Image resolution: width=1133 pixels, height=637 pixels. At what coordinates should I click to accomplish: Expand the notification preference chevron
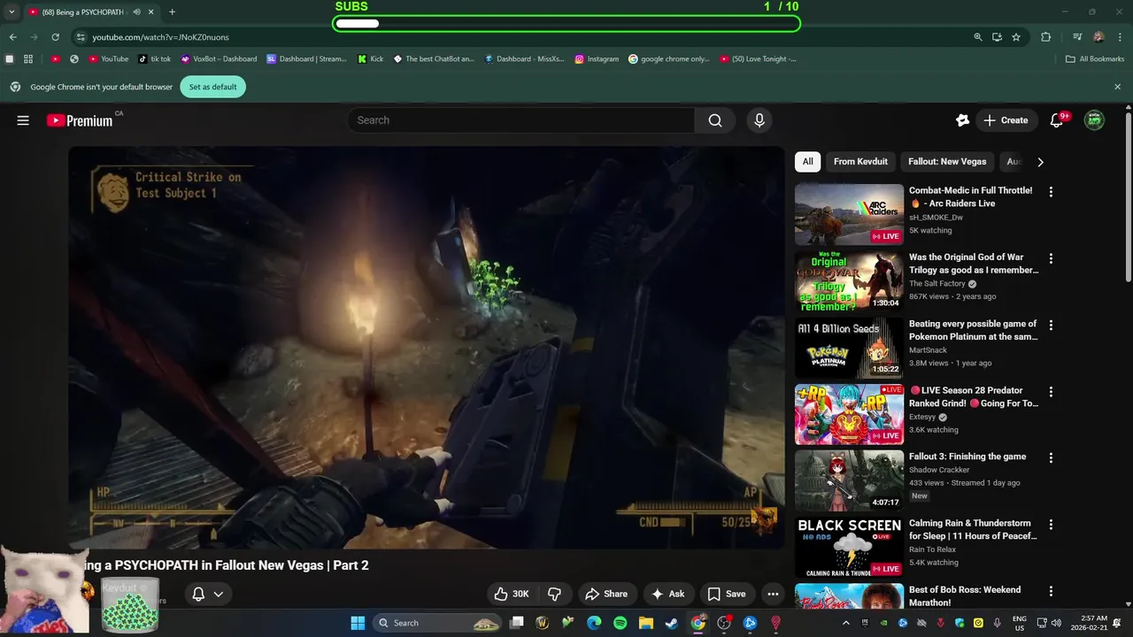click(x=218, y=594)
